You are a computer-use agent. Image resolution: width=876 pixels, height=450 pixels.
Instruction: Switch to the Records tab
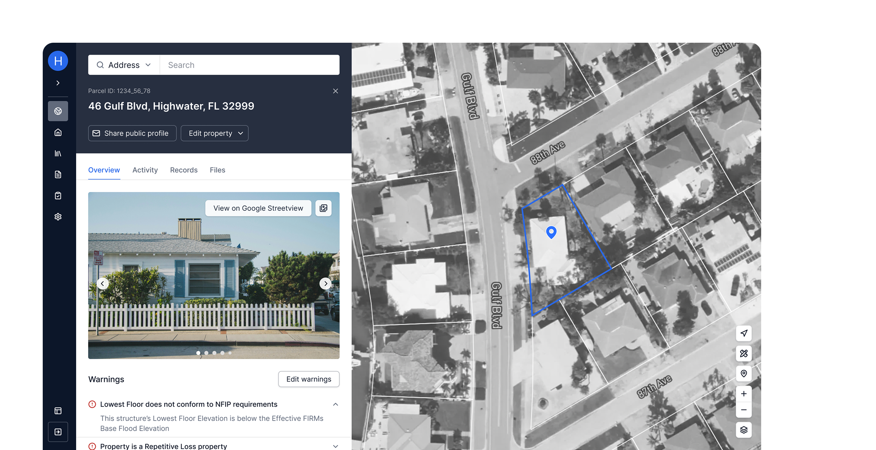[x=184, y=170]
